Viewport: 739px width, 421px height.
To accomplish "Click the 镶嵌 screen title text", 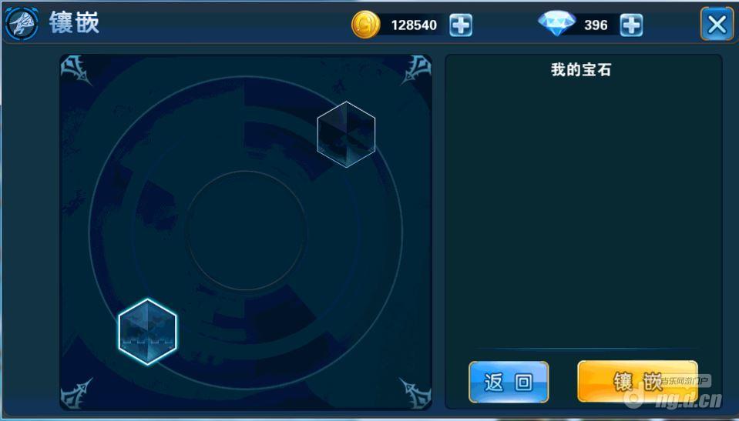I will [x=75, y=22].
